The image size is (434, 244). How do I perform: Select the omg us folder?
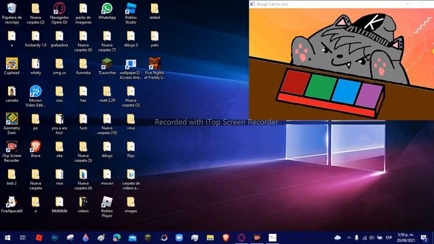[x=59, y=66]
